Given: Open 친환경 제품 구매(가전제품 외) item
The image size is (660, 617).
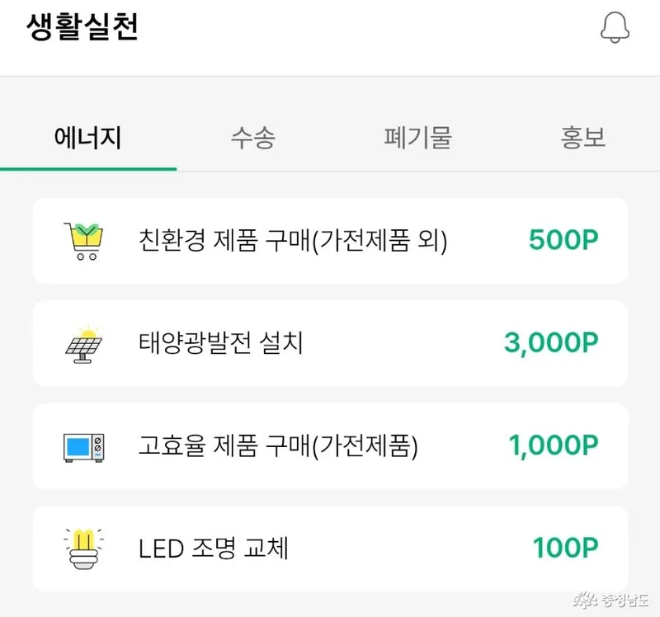Looking at the screenshot, I should point(293,241).
